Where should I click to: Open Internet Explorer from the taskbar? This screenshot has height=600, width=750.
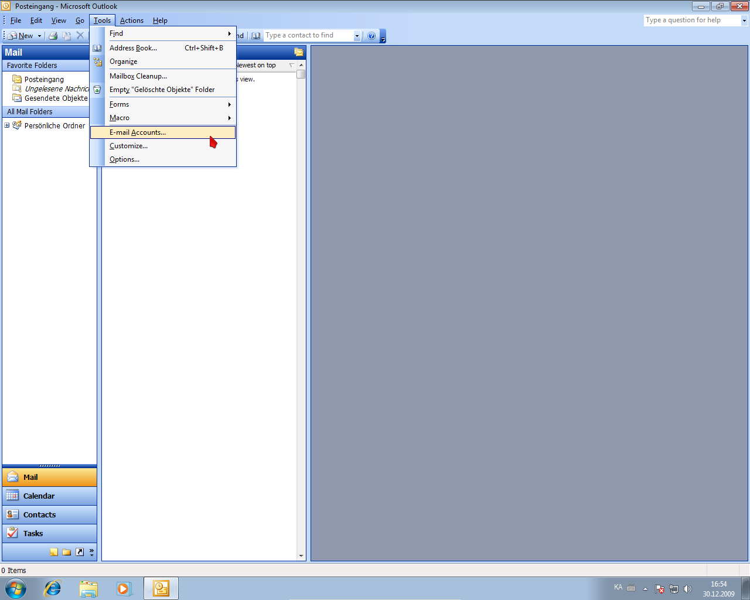click(x=53, y=588)
